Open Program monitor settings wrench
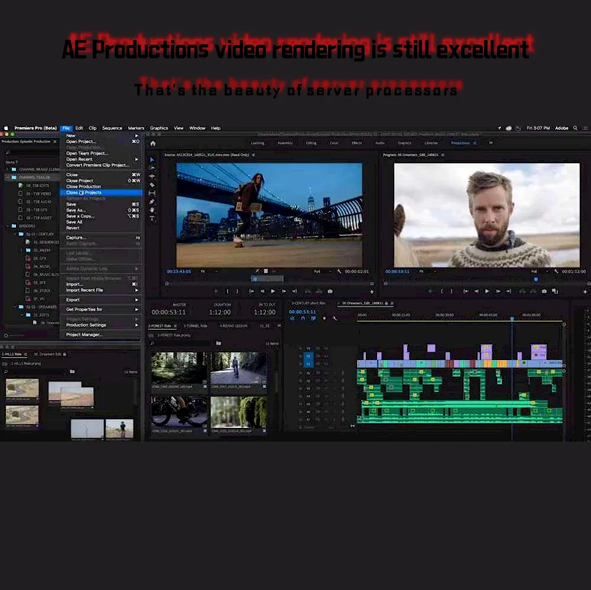Screen dimensions: 591x590 coord(556,271)
